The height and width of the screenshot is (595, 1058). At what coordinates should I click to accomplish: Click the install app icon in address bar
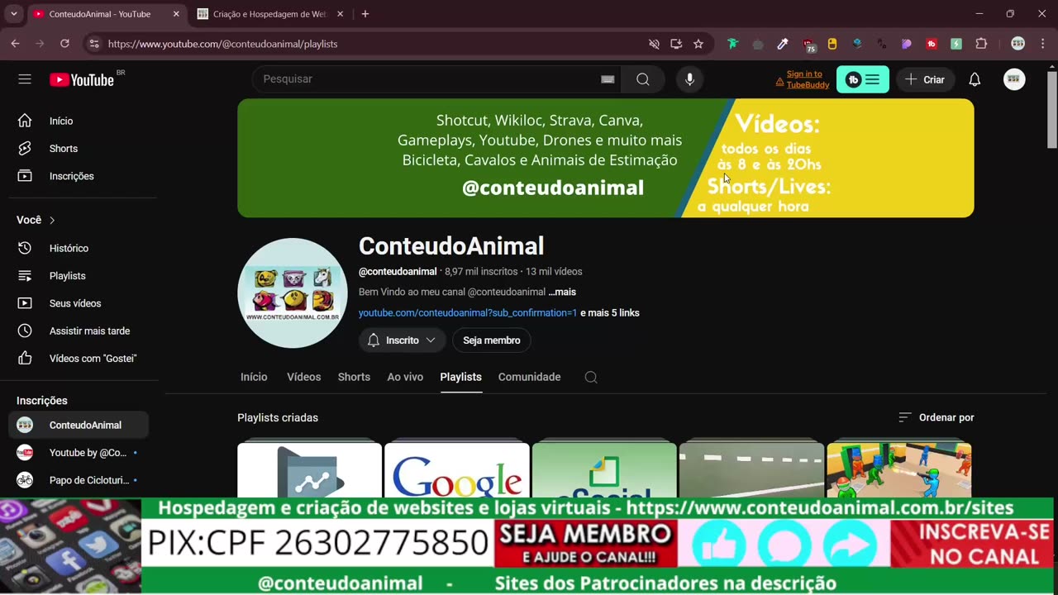tap(676, 44)
